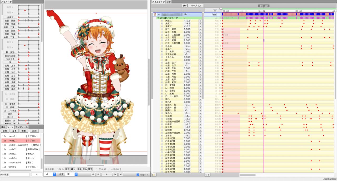Viewport: 337px width, 181px height.
Task: Switch to the テンプレート tab
Action: pyautogui.click(x=21, y=127)
